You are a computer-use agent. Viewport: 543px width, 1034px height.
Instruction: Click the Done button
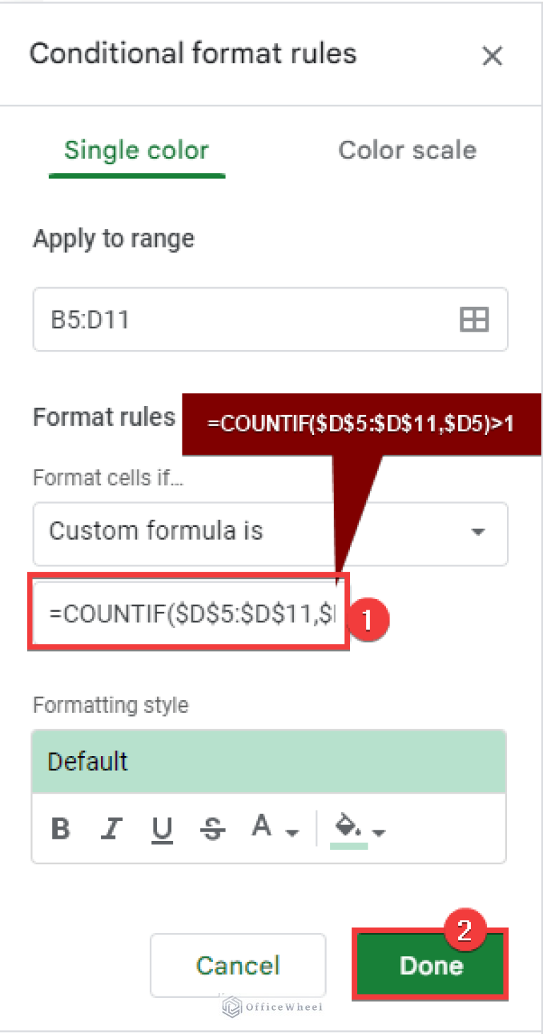[430, 965]
